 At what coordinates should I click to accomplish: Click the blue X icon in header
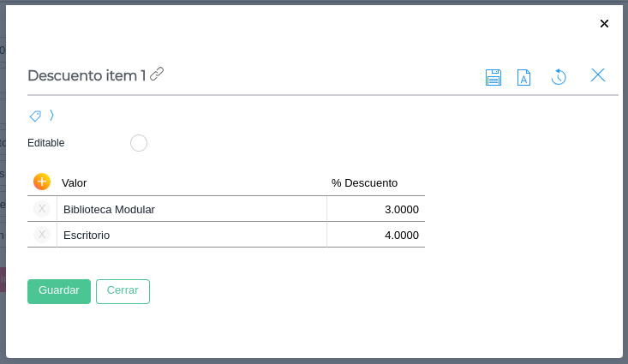click(x=597, y=75)
